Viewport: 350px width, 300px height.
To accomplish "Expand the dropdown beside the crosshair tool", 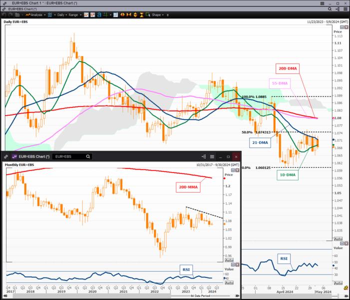I will [110, 15].
